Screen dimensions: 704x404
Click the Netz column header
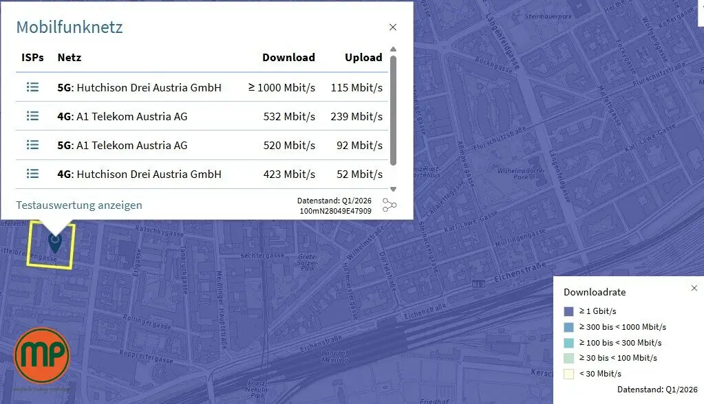(x=69, y=58)
